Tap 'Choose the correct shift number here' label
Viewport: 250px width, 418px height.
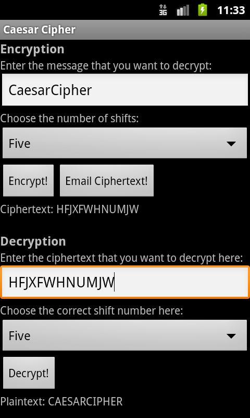coord(92,310)
